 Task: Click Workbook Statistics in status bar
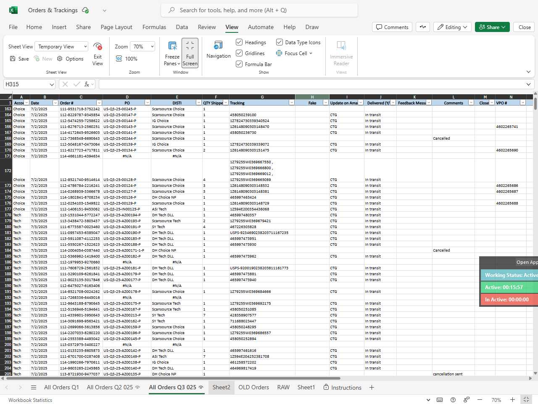30,400
